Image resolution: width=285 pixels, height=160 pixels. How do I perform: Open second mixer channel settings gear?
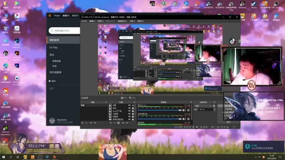point(188,119)
